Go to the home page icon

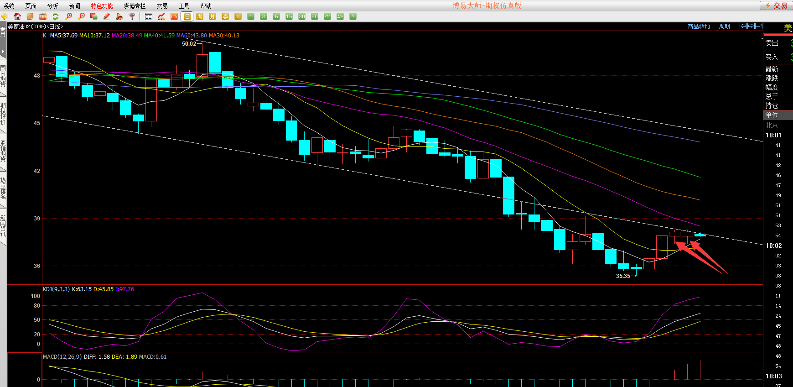tap(17, 16)
